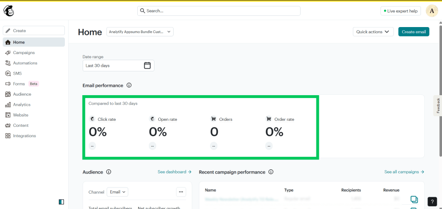Click the Orders 0 value
The height and width of the screenshot is (209, 442).
tap(214, 132)
